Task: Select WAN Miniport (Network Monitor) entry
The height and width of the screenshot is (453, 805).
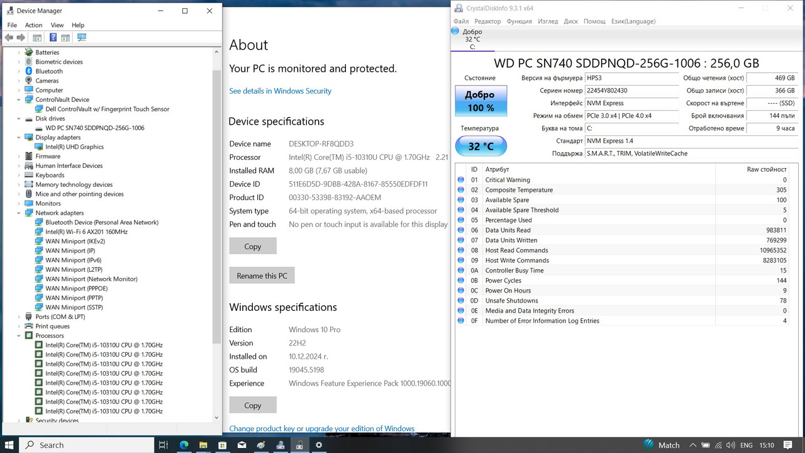Action: click(91, 279)
